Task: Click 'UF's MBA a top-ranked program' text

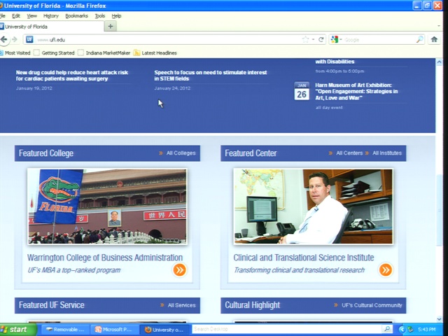Action: 73,270
